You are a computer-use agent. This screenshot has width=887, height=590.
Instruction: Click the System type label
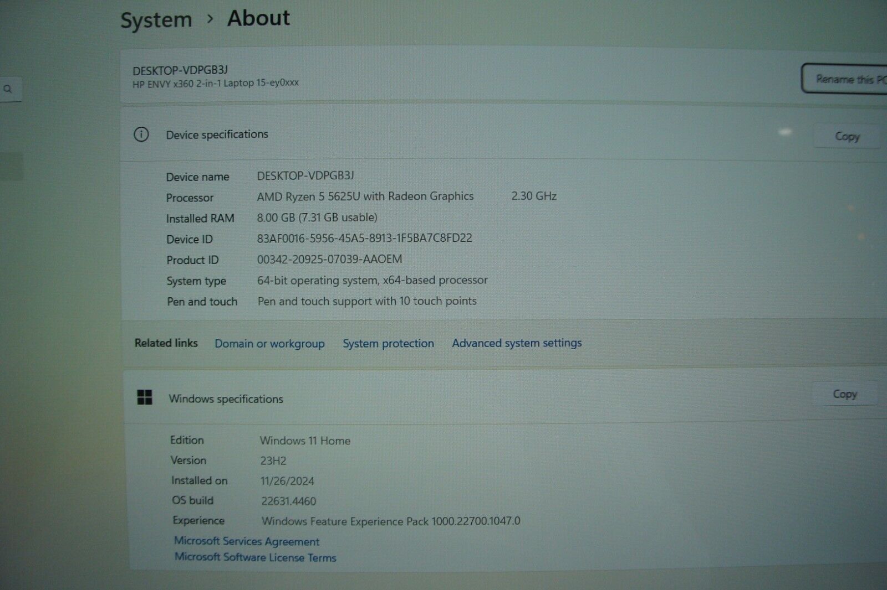[x=196, y=281]
